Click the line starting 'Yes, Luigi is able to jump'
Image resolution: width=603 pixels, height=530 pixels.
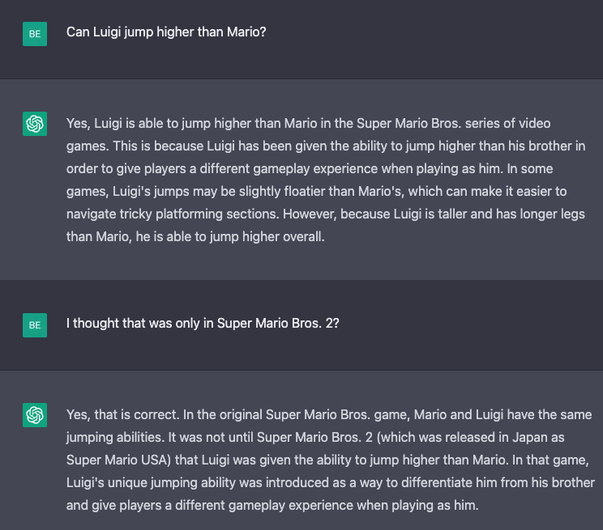(308, 125)
